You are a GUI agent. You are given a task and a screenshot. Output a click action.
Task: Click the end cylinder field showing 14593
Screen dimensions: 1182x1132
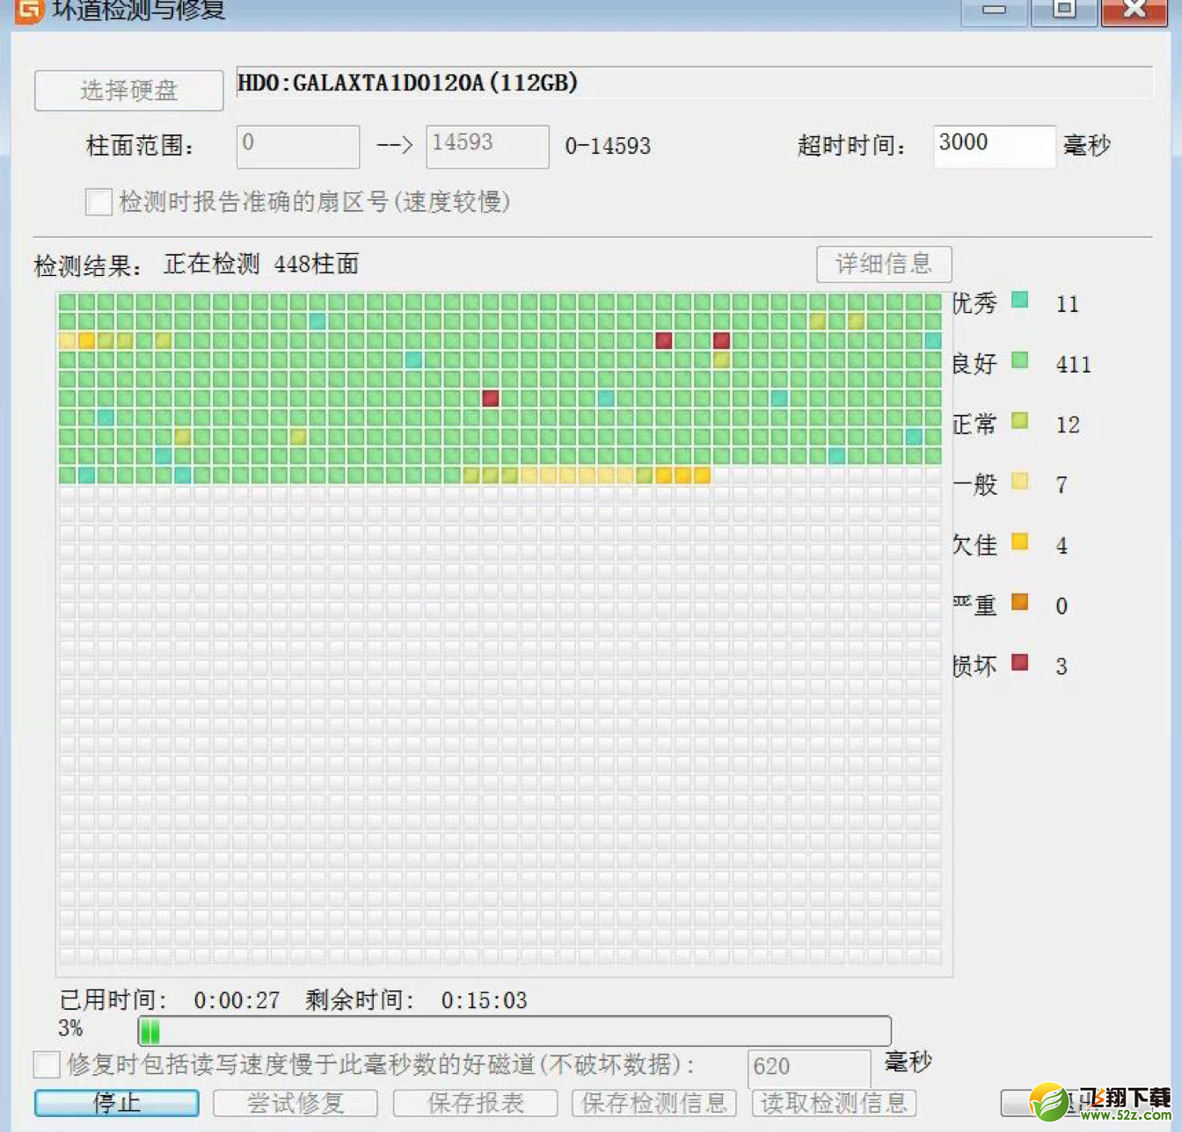[488, 146]
